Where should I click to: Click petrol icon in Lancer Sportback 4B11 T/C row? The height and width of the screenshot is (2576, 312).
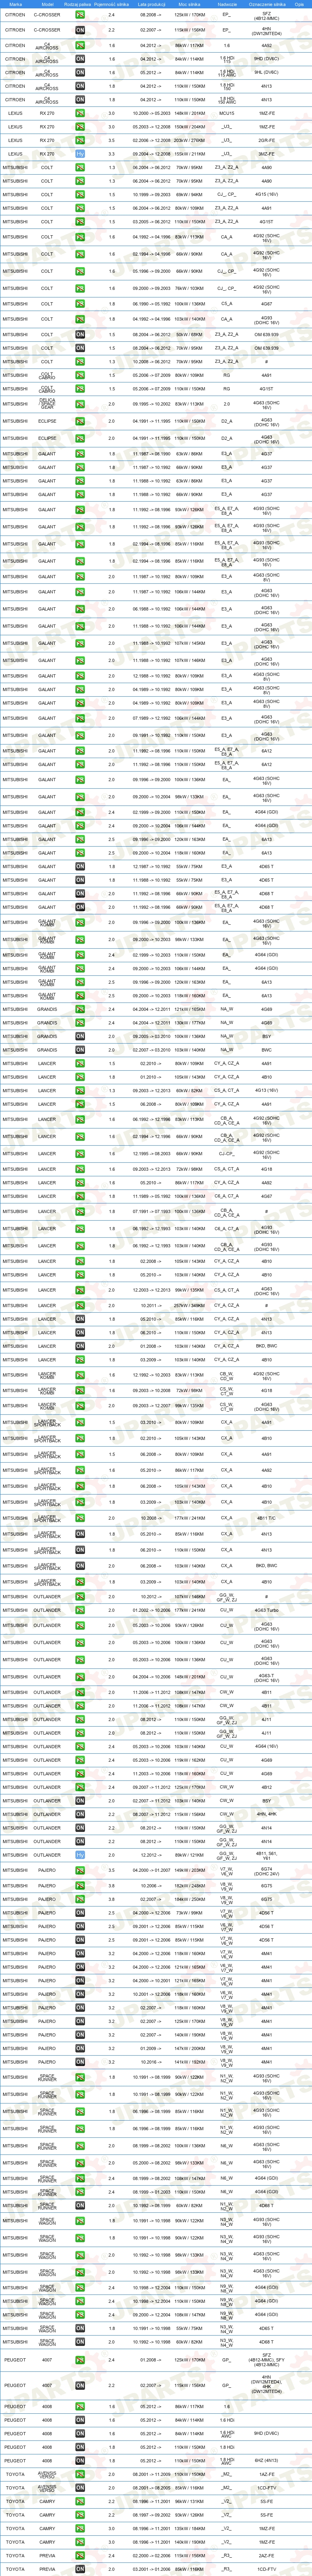coord(80,1518)
